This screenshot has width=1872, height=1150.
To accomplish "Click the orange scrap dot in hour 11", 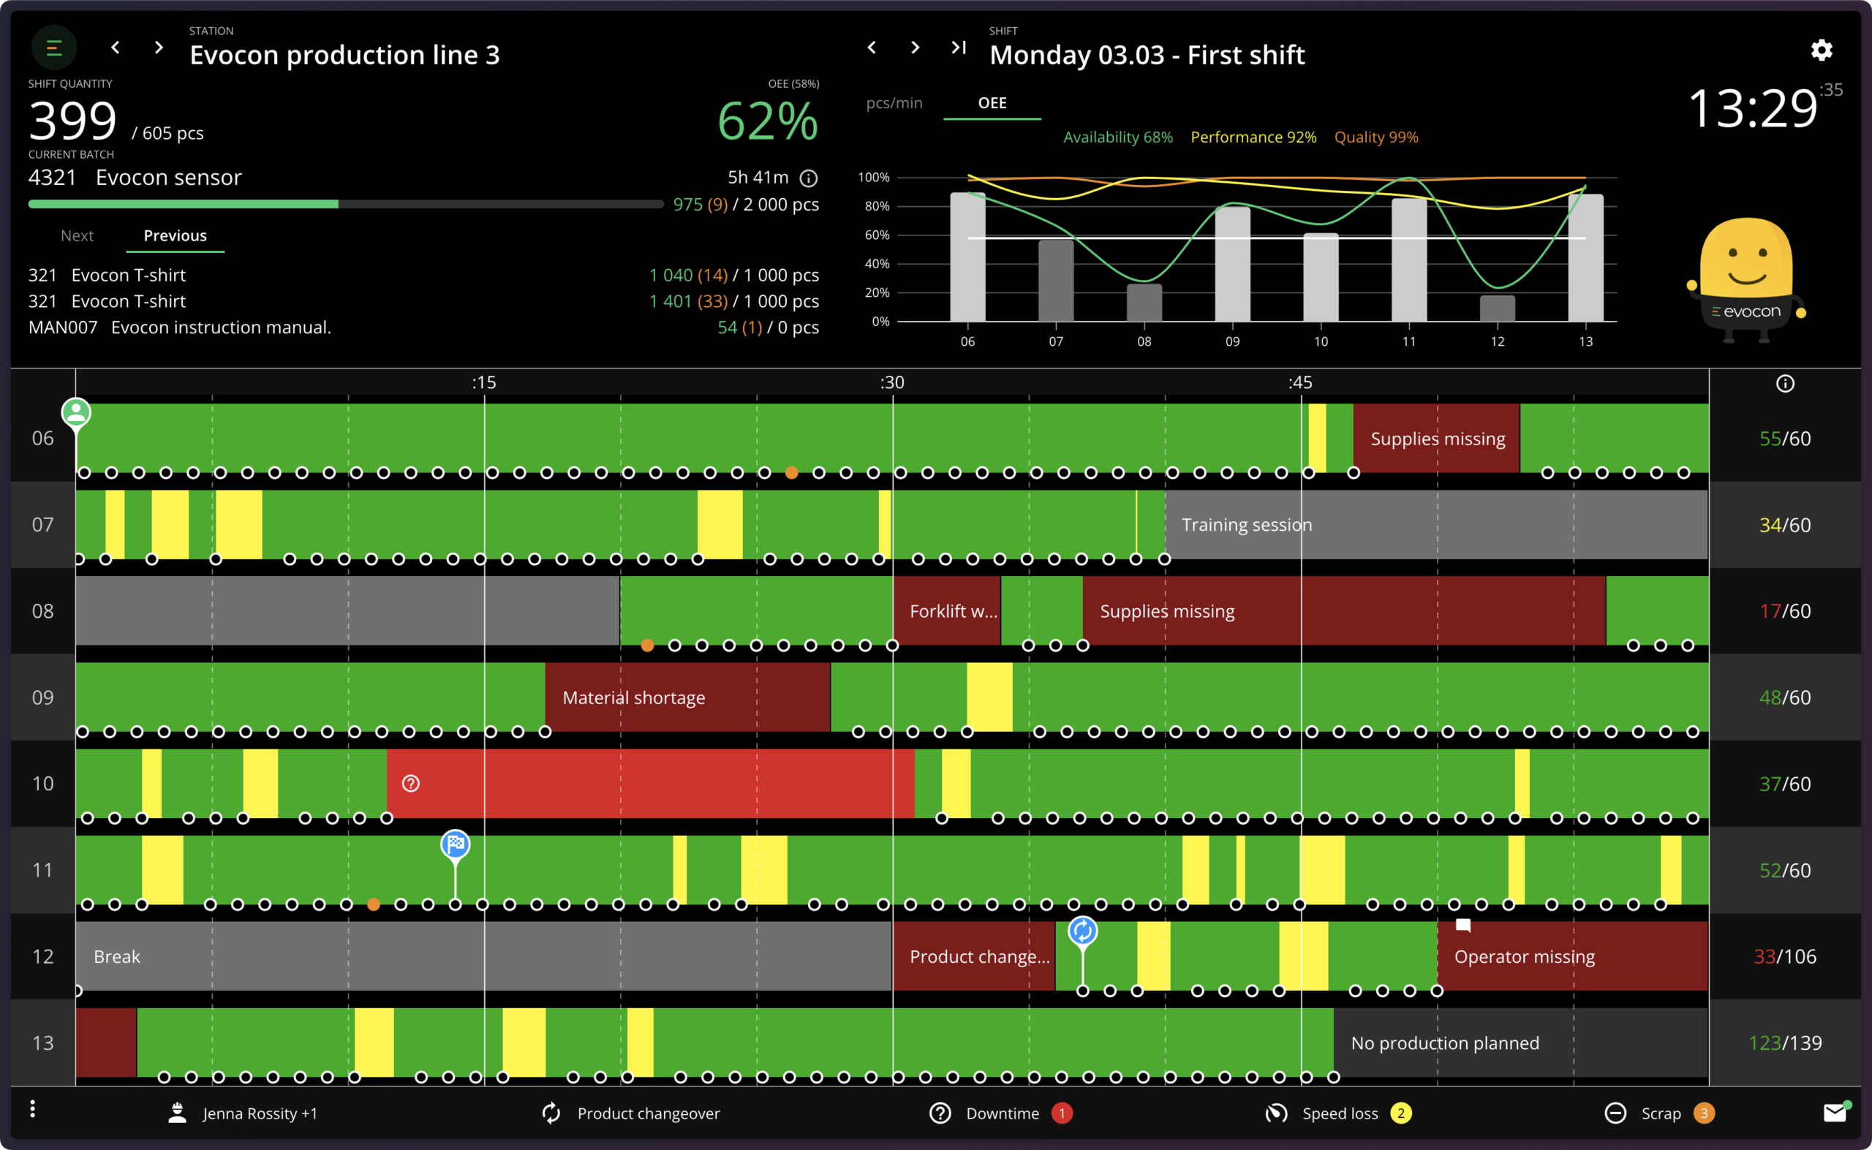I will tap(374, 904).
